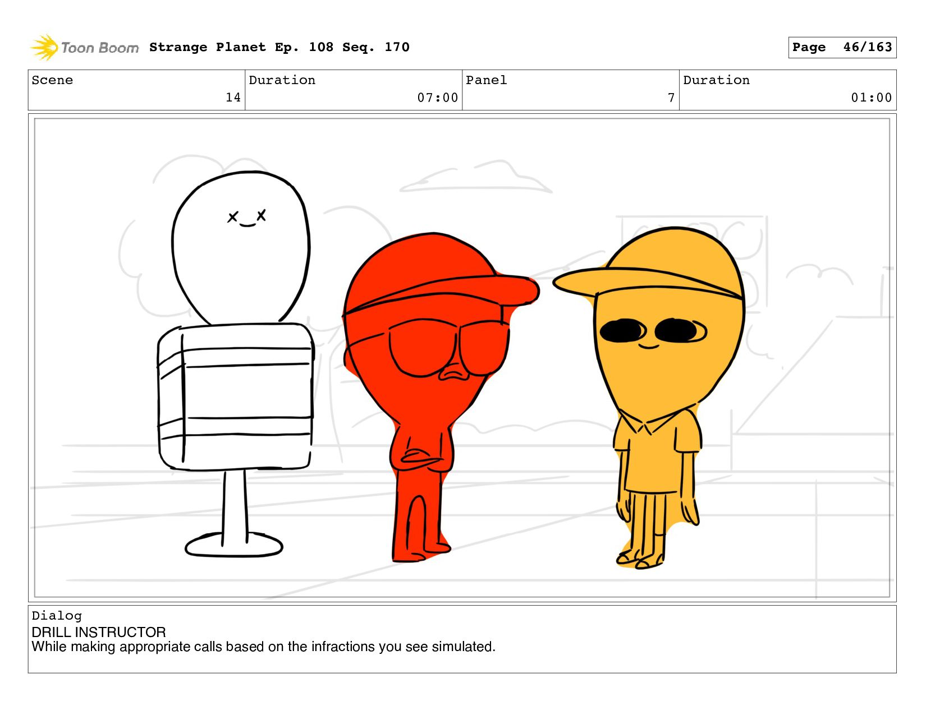Click the dialog line 'While making appropriate calls...'
Viewport: 926px width, 715px height.
click(x=263, y=647)
